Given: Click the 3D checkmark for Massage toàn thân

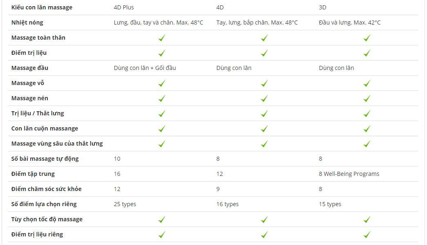Looking at the screenshot, I should tap(367, 38).
